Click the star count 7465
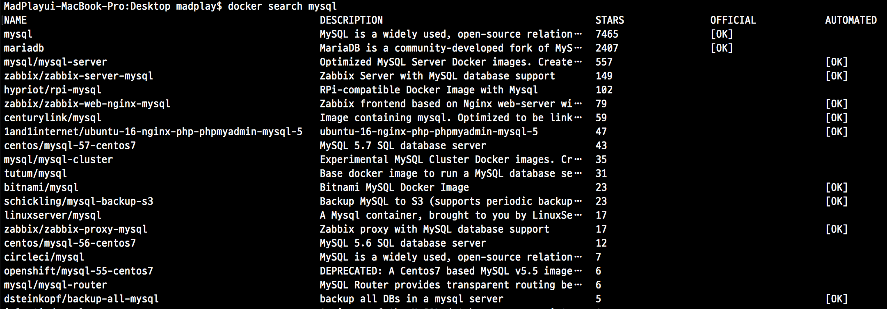The image size is (887, 309). (607, 34)
